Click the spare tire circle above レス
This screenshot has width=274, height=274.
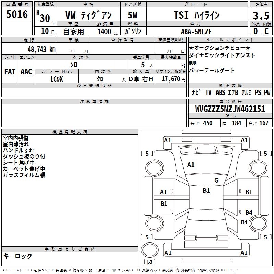coord(150,250)
